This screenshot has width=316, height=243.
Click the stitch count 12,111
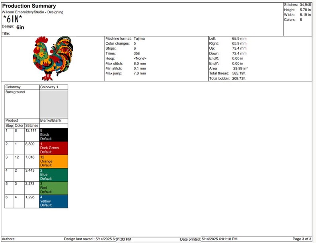tap(31, 130)
